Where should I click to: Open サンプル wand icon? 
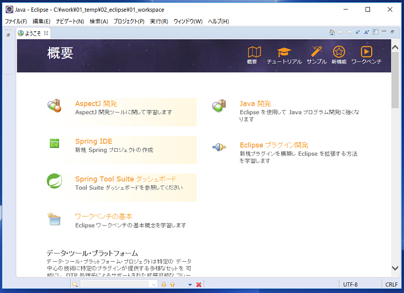point(317,51)
